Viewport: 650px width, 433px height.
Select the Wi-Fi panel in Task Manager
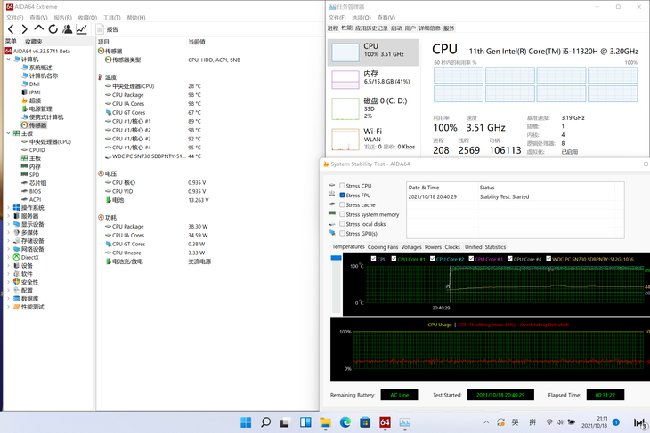click(x=373, y=139)
